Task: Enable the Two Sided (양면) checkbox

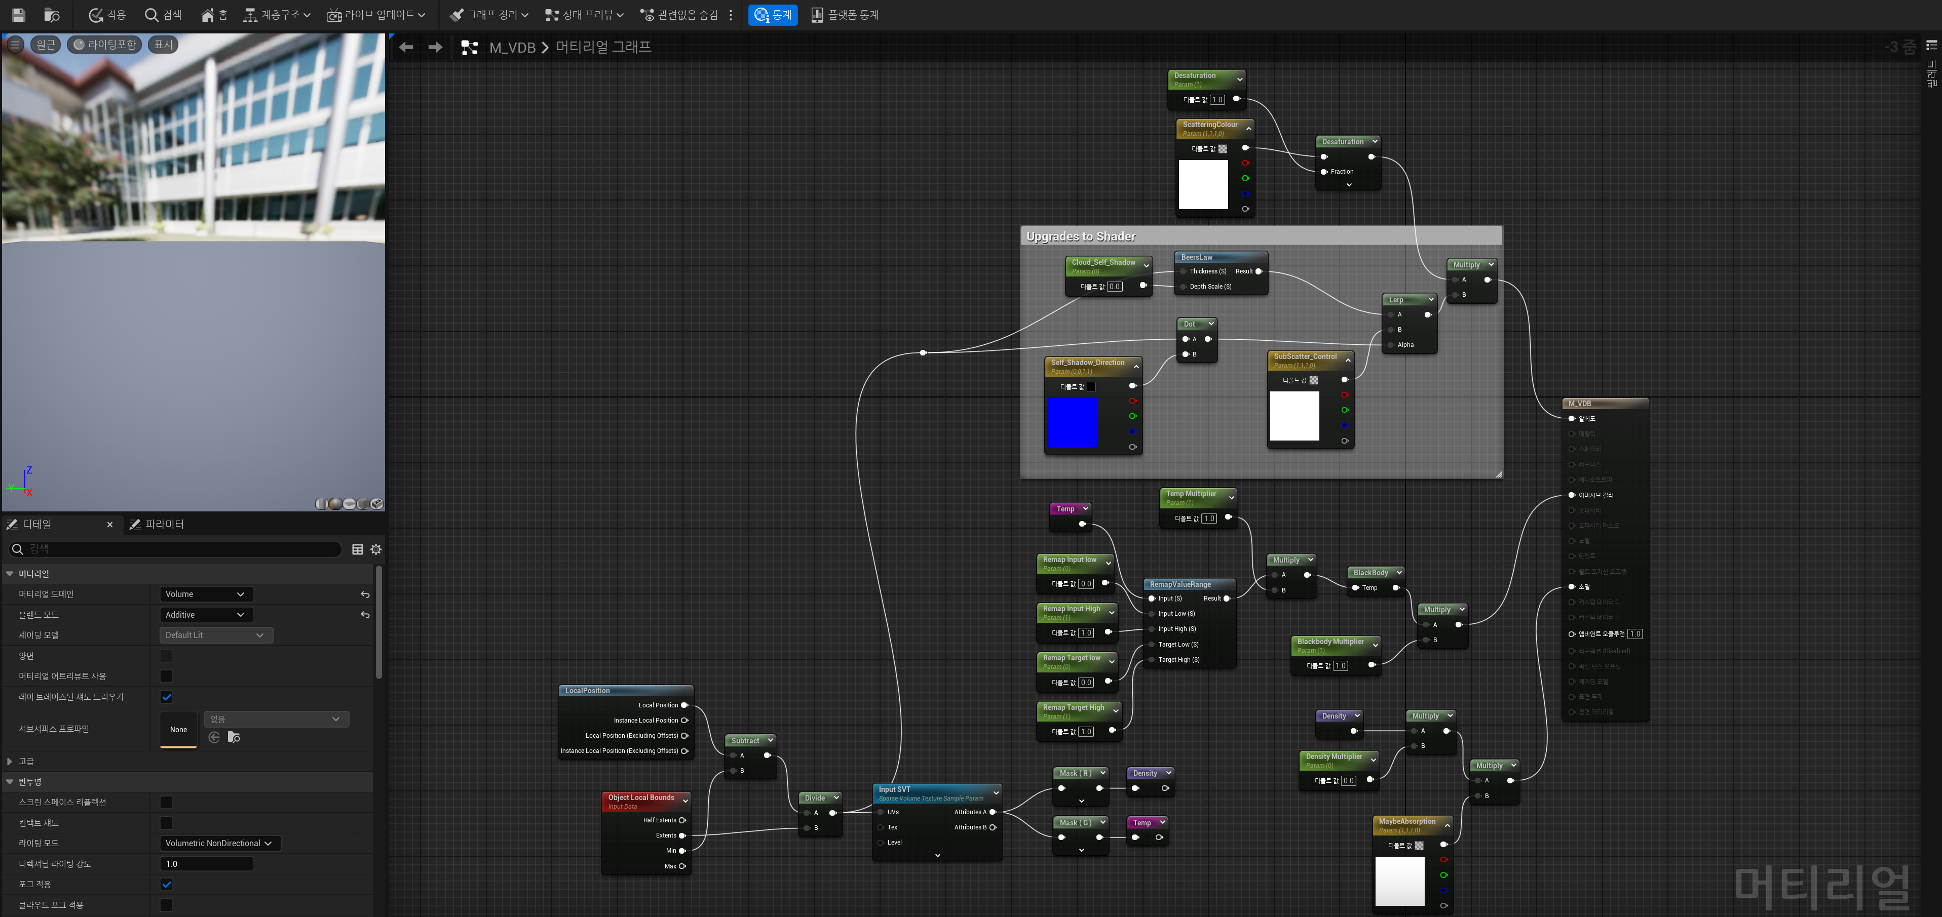Action: click(167, 656)
